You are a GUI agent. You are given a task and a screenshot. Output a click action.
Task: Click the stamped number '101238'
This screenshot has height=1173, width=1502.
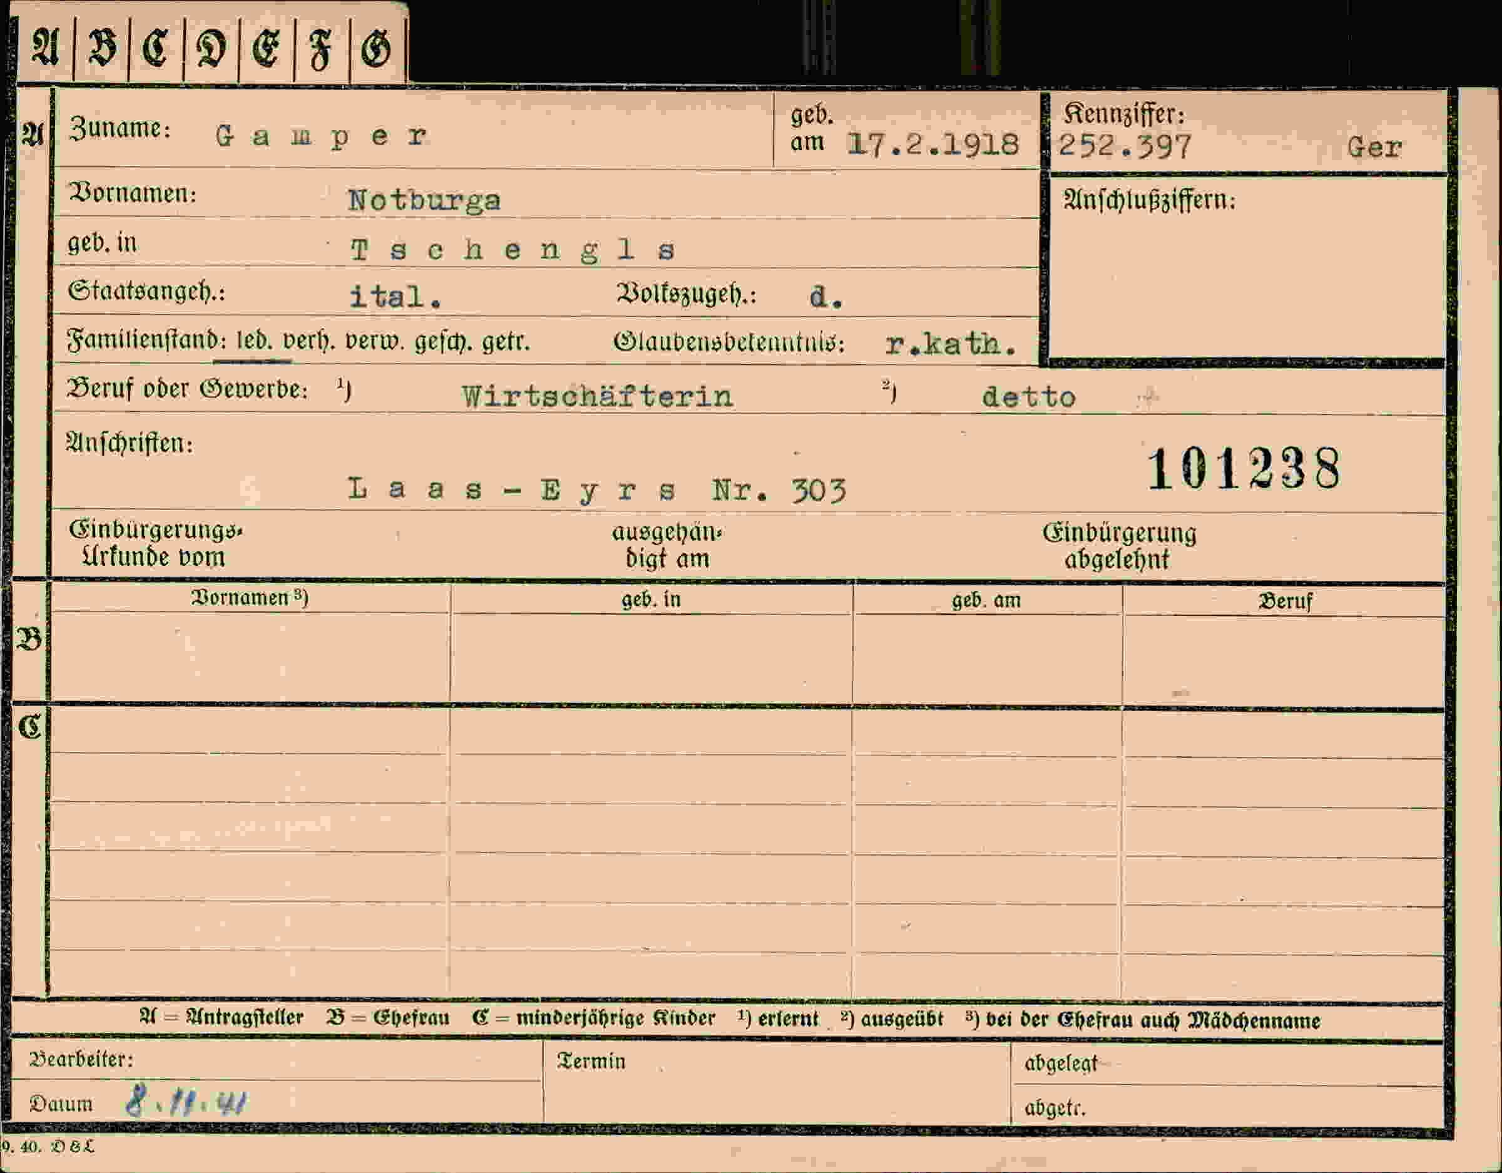[x=1244, y=469]
